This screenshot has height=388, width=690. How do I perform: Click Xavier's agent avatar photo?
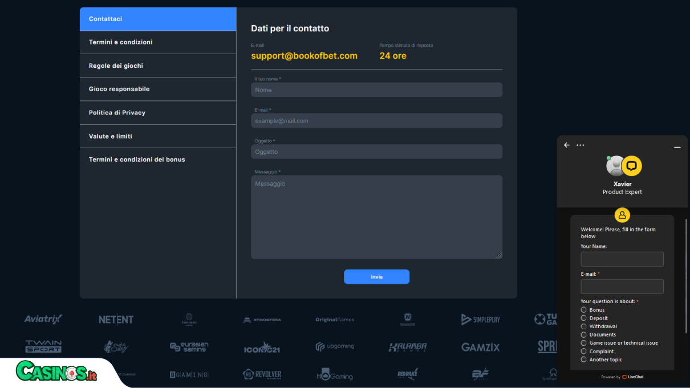click(616, 166)
